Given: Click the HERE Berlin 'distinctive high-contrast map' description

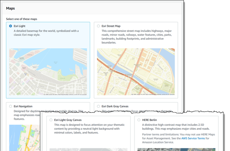Looking at the screenshot, I should point(176,127).
